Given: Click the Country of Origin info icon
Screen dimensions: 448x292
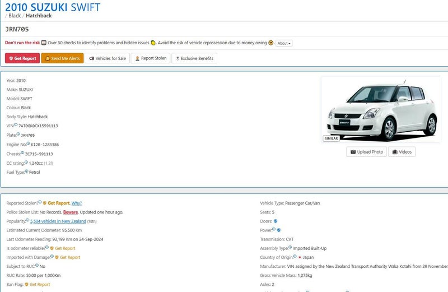Looking at the screenshot, I should (295, 257).
